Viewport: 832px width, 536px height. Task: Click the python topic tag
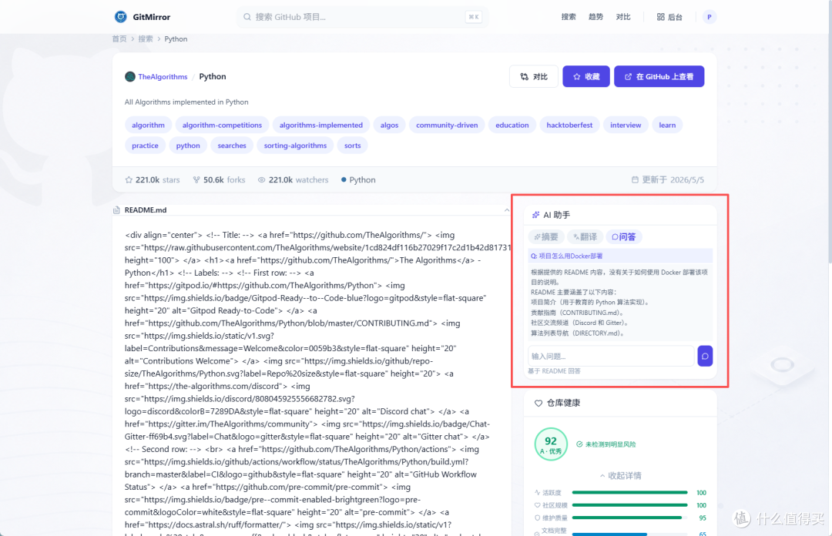click(188, 146)
